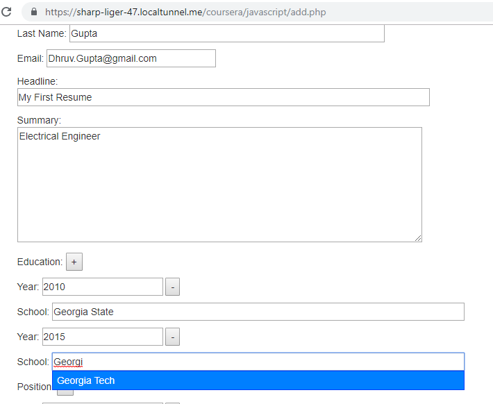Viewport: 493px width, 404px height.
Task: Click the Headline label
Action: pyautogui.click(x=37, y=81)
